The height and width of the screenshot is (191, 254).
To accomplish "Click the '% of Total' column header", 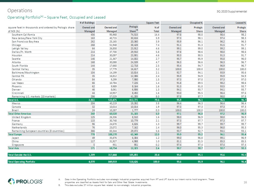I will click(156, 29).
